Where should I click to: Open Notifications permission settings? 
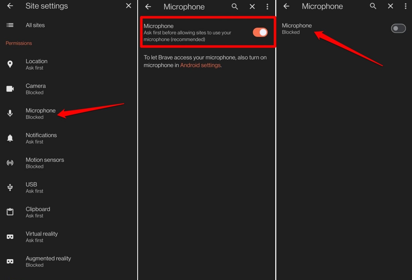[x=68, y=138]
